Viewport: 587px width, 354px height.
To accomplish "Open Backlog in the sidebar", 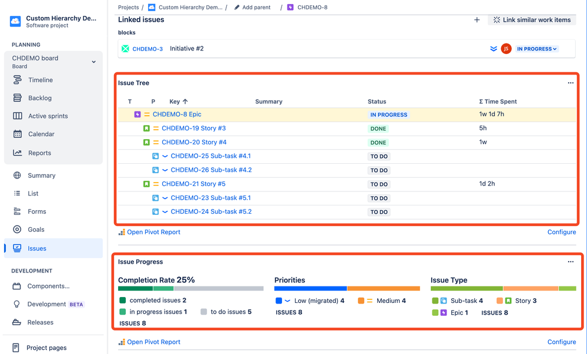I will tap(40, 97).
